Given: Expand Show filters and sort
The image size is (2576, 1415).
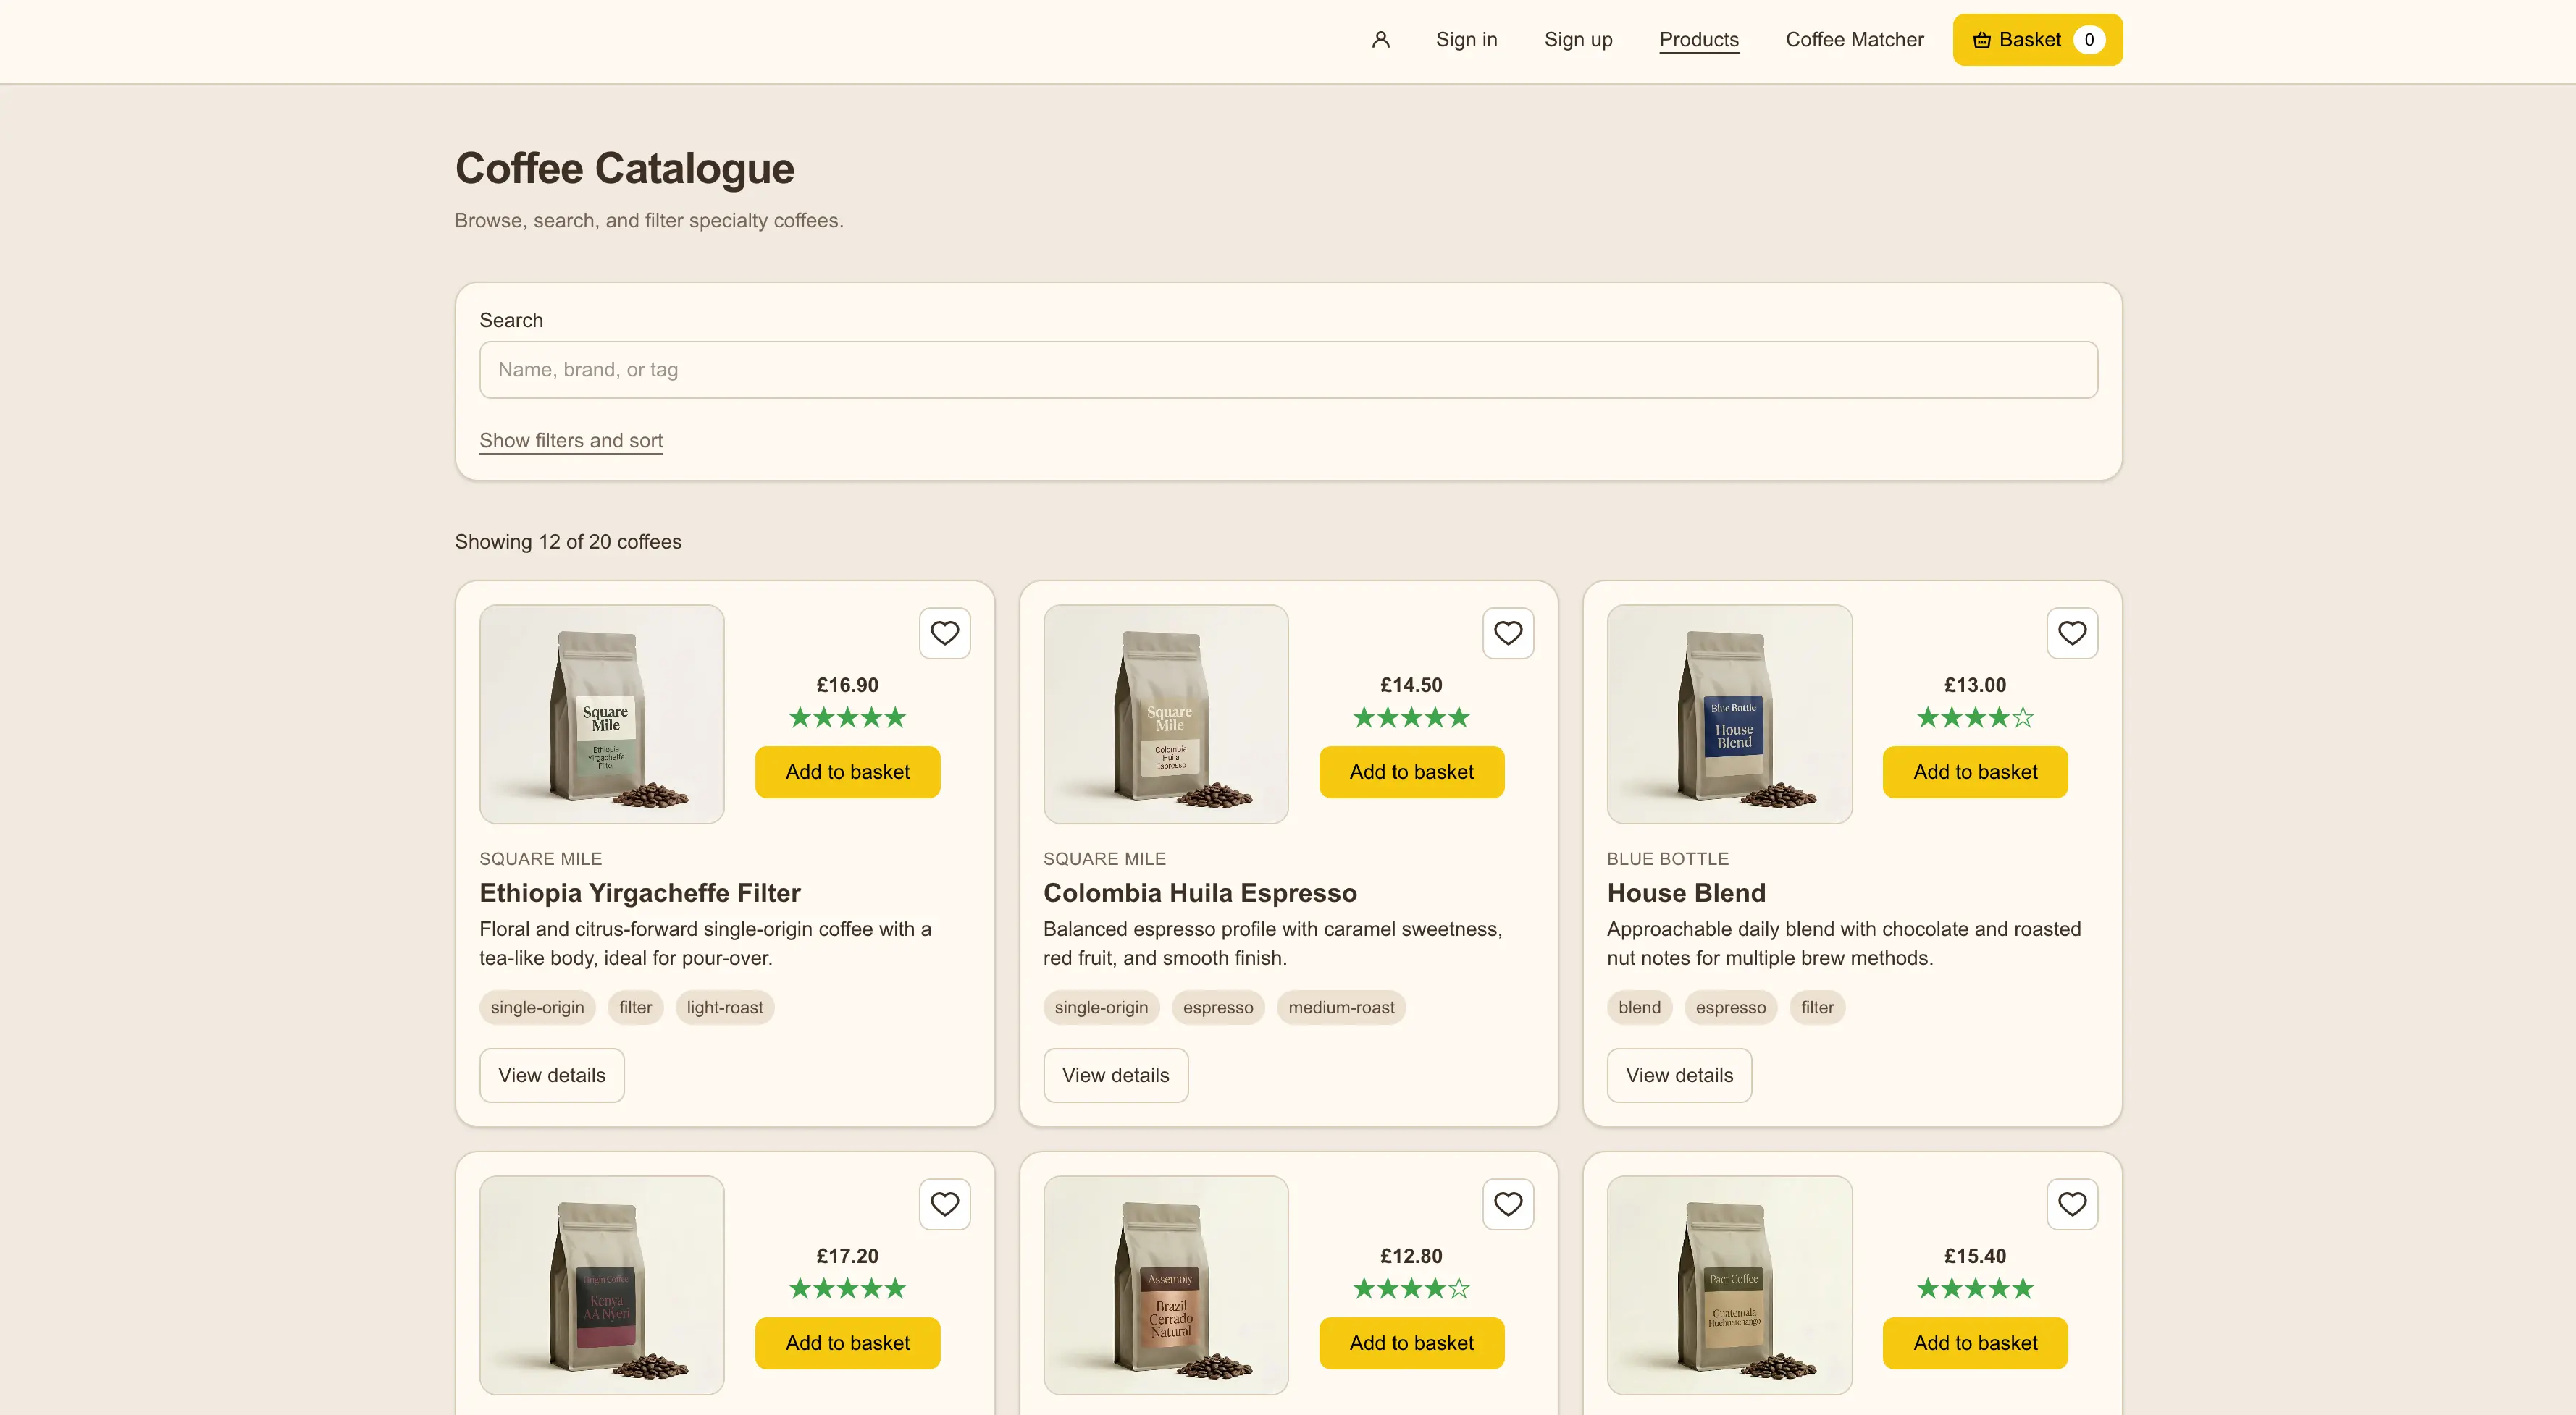Looking at the screenshot, I should (571, 441).
